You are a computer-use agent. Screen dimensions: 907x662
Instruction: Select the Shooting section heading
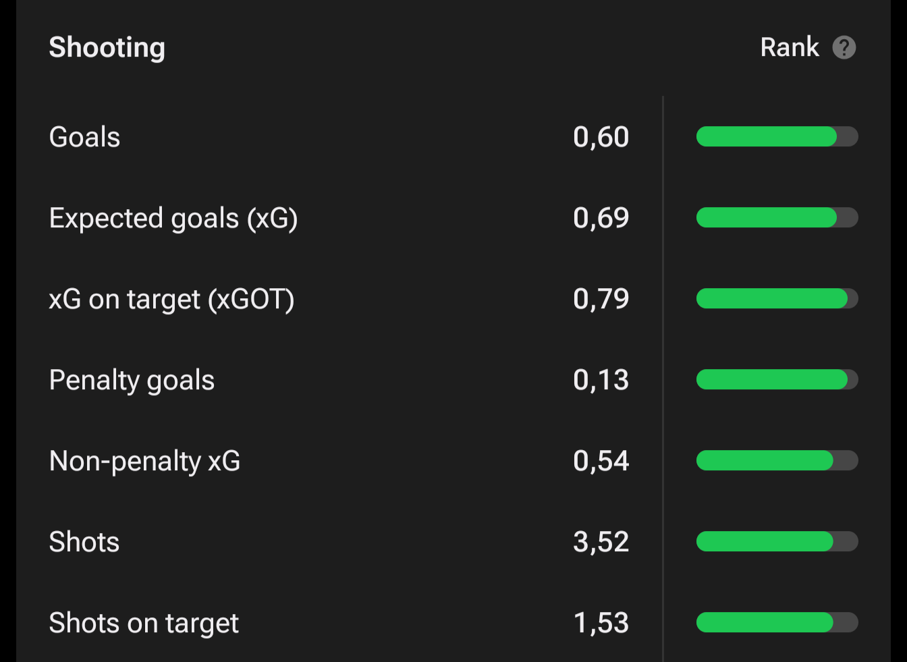point(107,48)
